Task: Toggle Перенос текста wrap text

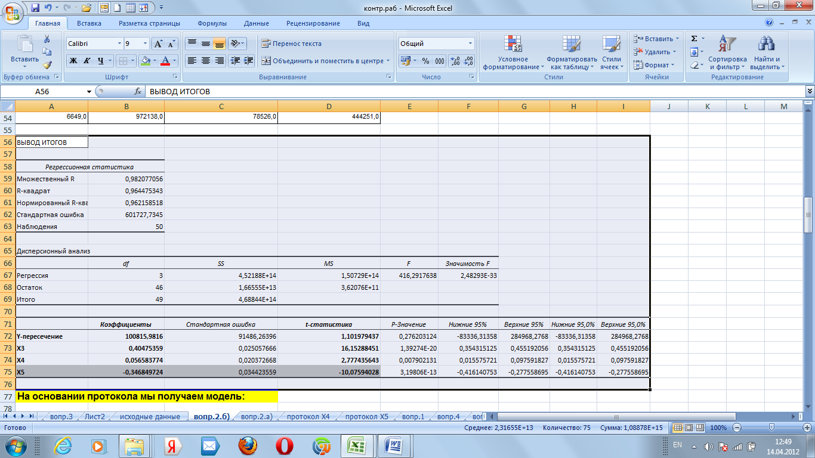Action: tap(291, 44)
